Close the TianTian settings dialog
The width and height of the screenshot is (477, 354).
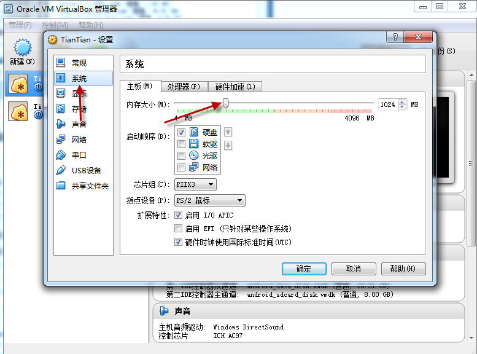pyautogui.click(x=418, y=37)
